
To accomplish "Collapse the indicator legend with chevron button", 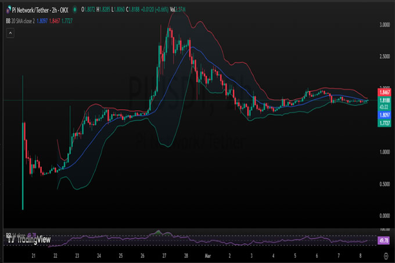I will [x=10, y=34].
